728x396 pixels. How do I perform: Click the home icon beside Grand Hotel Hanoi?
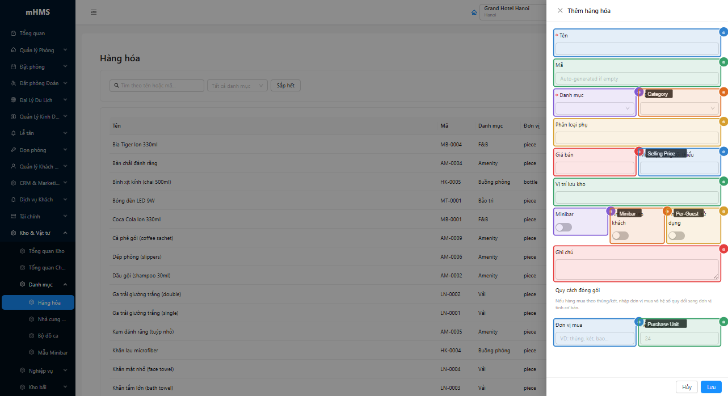[x=474, y=12]
